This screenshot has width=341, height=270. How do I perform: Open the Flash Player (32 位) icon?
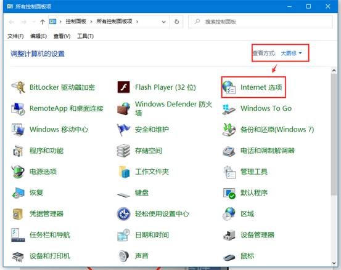tap(123, 87)
